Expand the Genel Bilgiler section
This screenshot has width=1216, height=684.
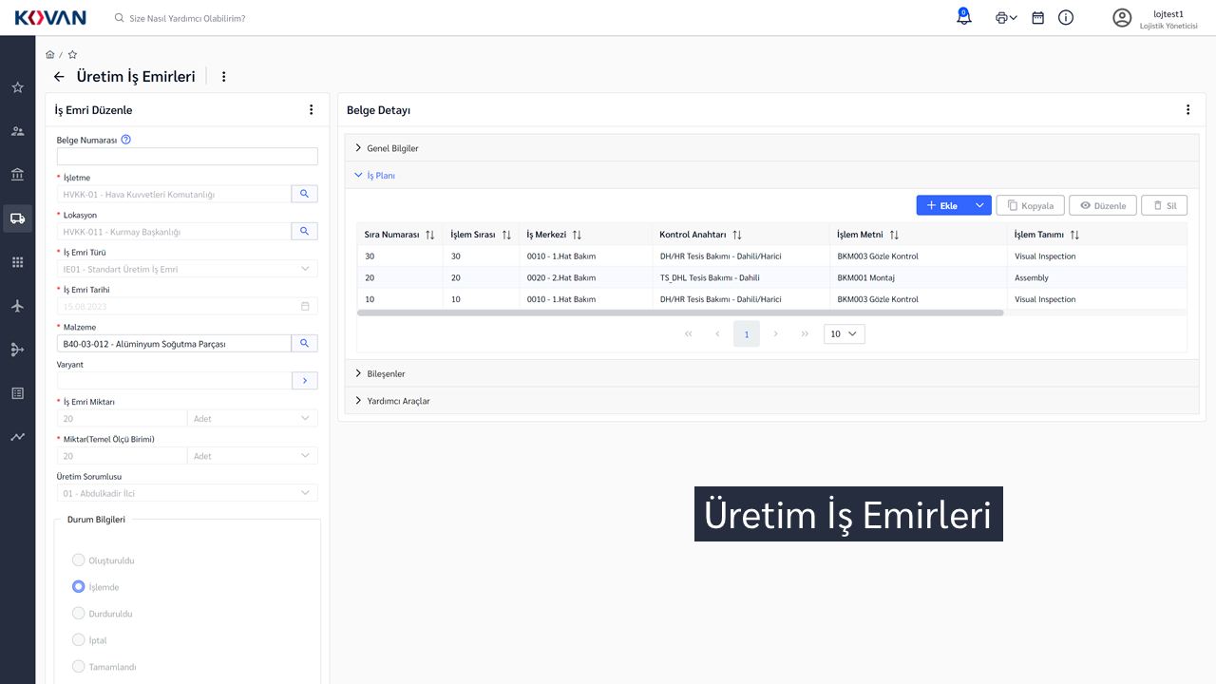(771, 148)
